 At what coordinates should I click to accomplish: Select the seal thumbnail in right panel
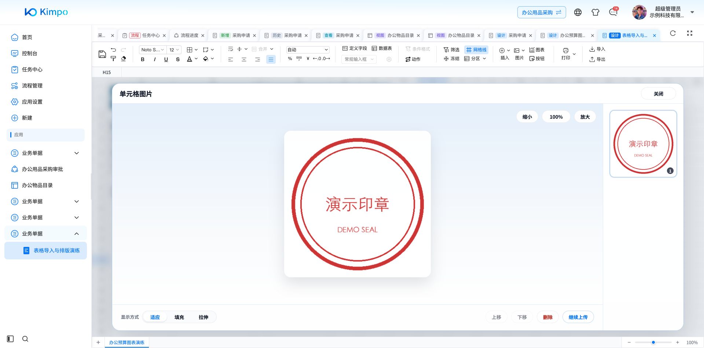[643, 144]
